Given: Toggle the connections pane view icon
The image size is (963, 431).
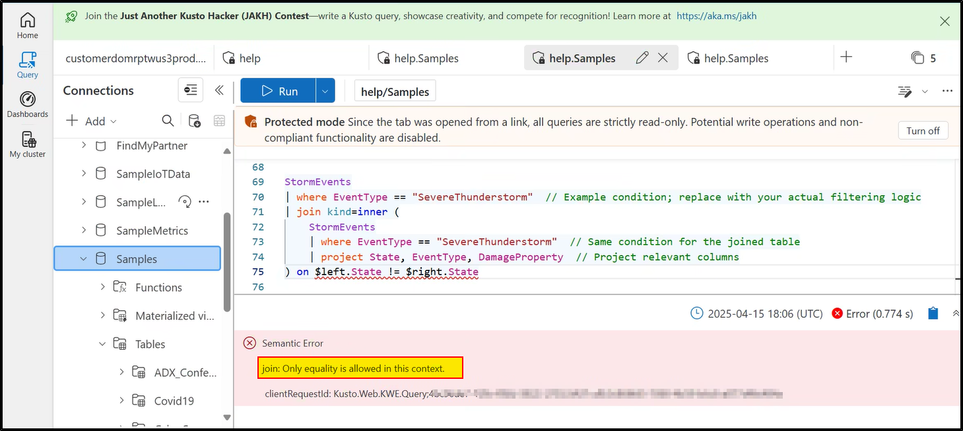Looking at the screenshot, I should [x=191, y=90].
